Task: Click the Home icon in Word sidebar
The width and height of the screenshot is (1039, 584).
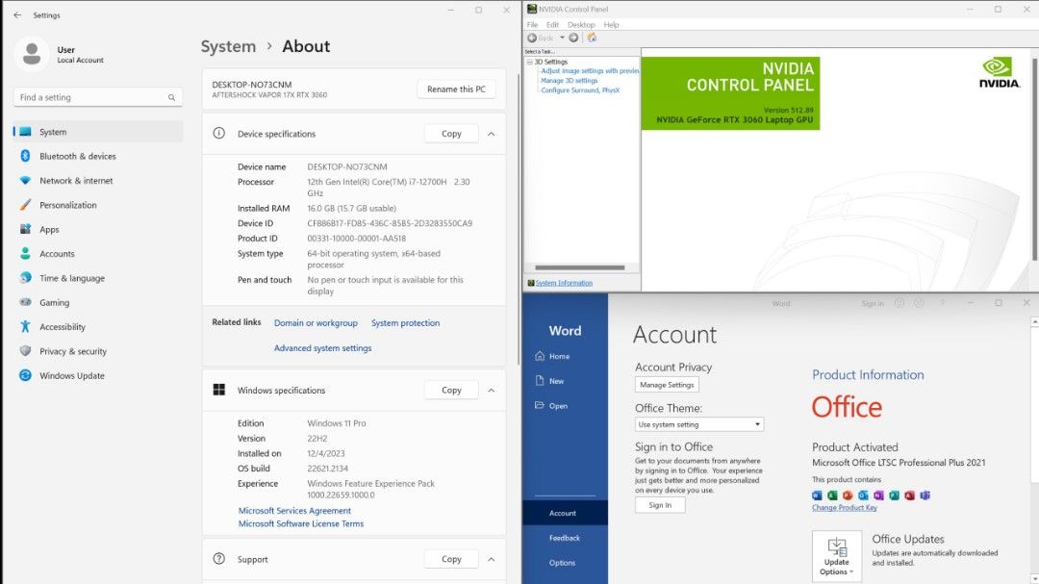Action: click(540, 356)
